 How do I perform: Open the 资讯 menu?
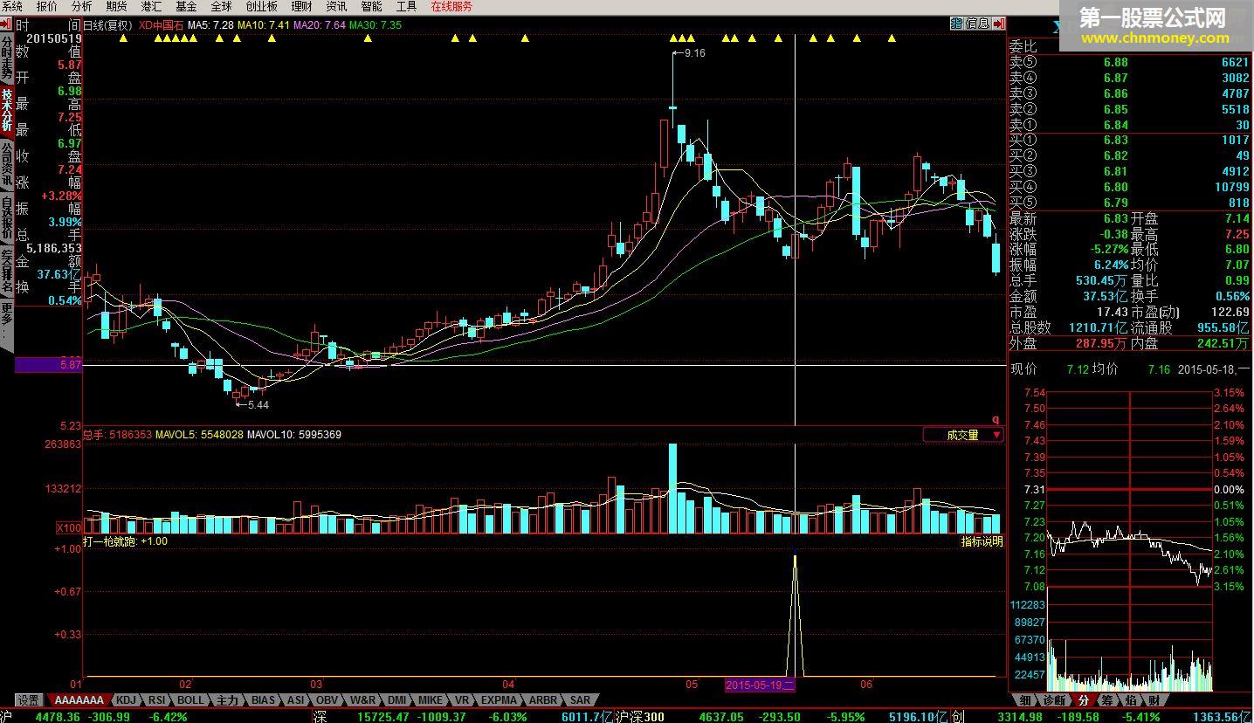336,6
